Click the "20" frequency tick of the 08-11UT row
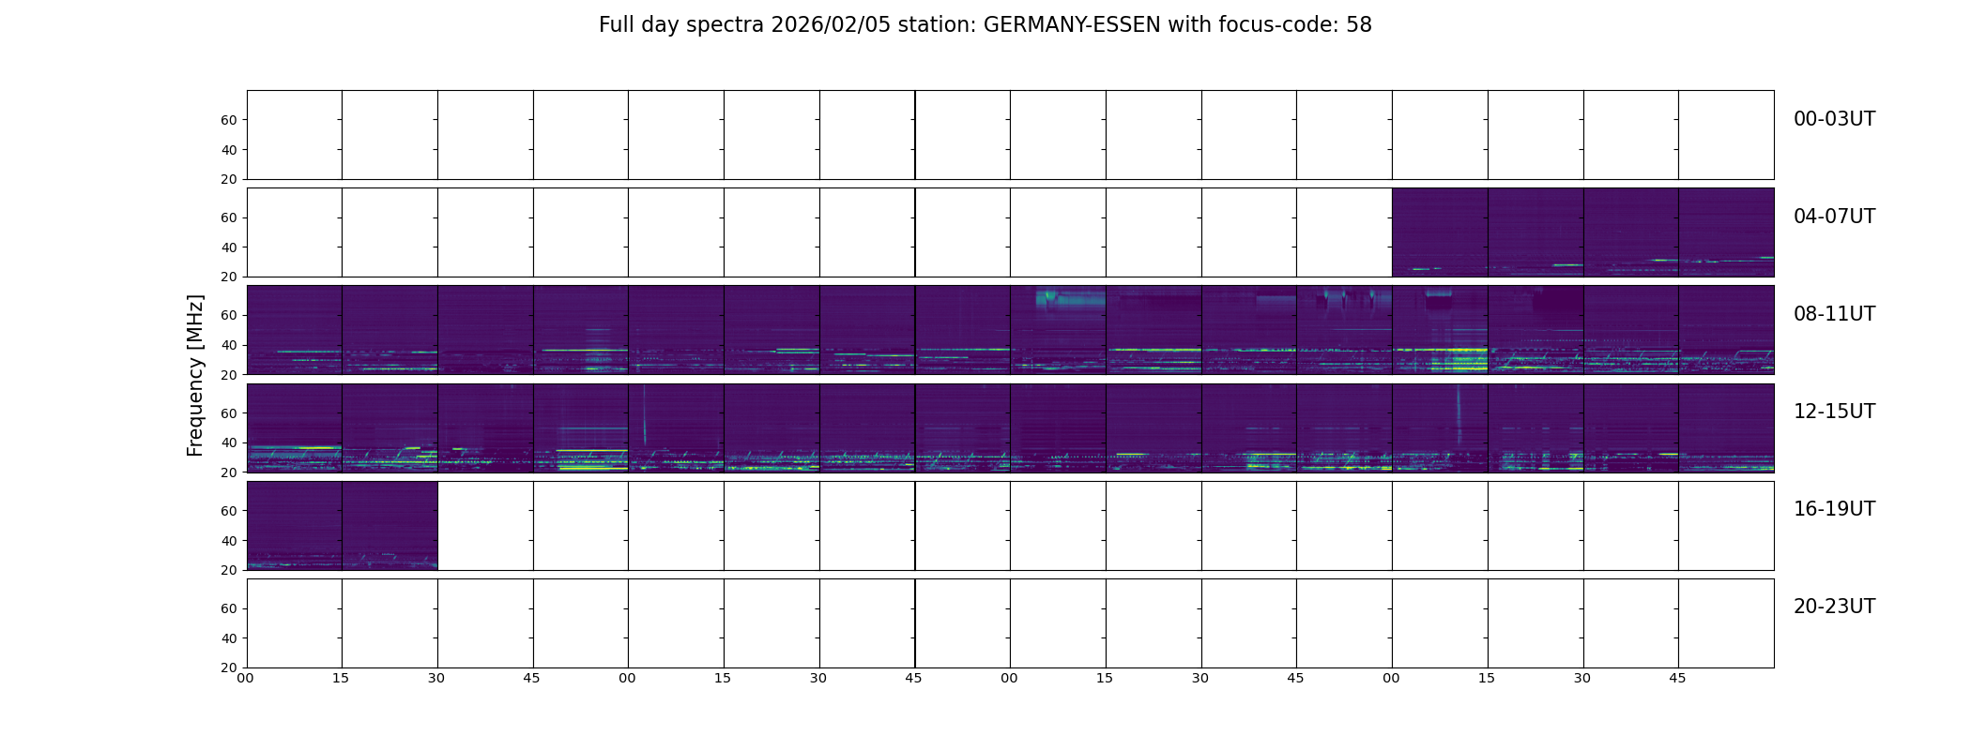The image size is (1971, 750). coord(229,375)
